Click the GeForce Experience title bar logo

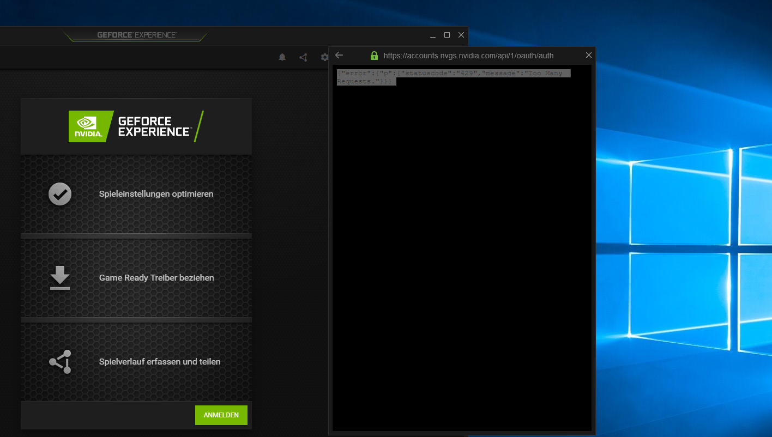[x=136, y=35]
